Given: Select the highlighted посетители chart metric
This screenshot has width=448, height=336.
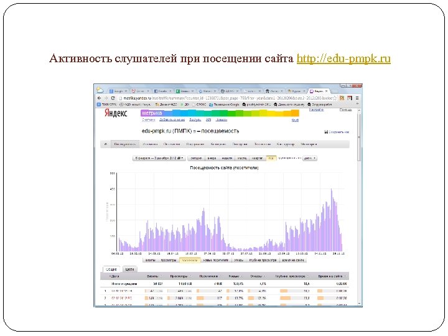Looking at the screenshot, I should click(x=190, y=260).
